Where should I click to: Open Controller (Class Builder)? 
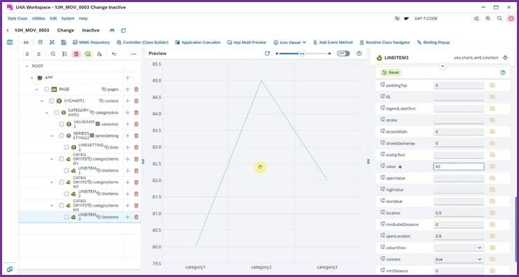(143, 43)
